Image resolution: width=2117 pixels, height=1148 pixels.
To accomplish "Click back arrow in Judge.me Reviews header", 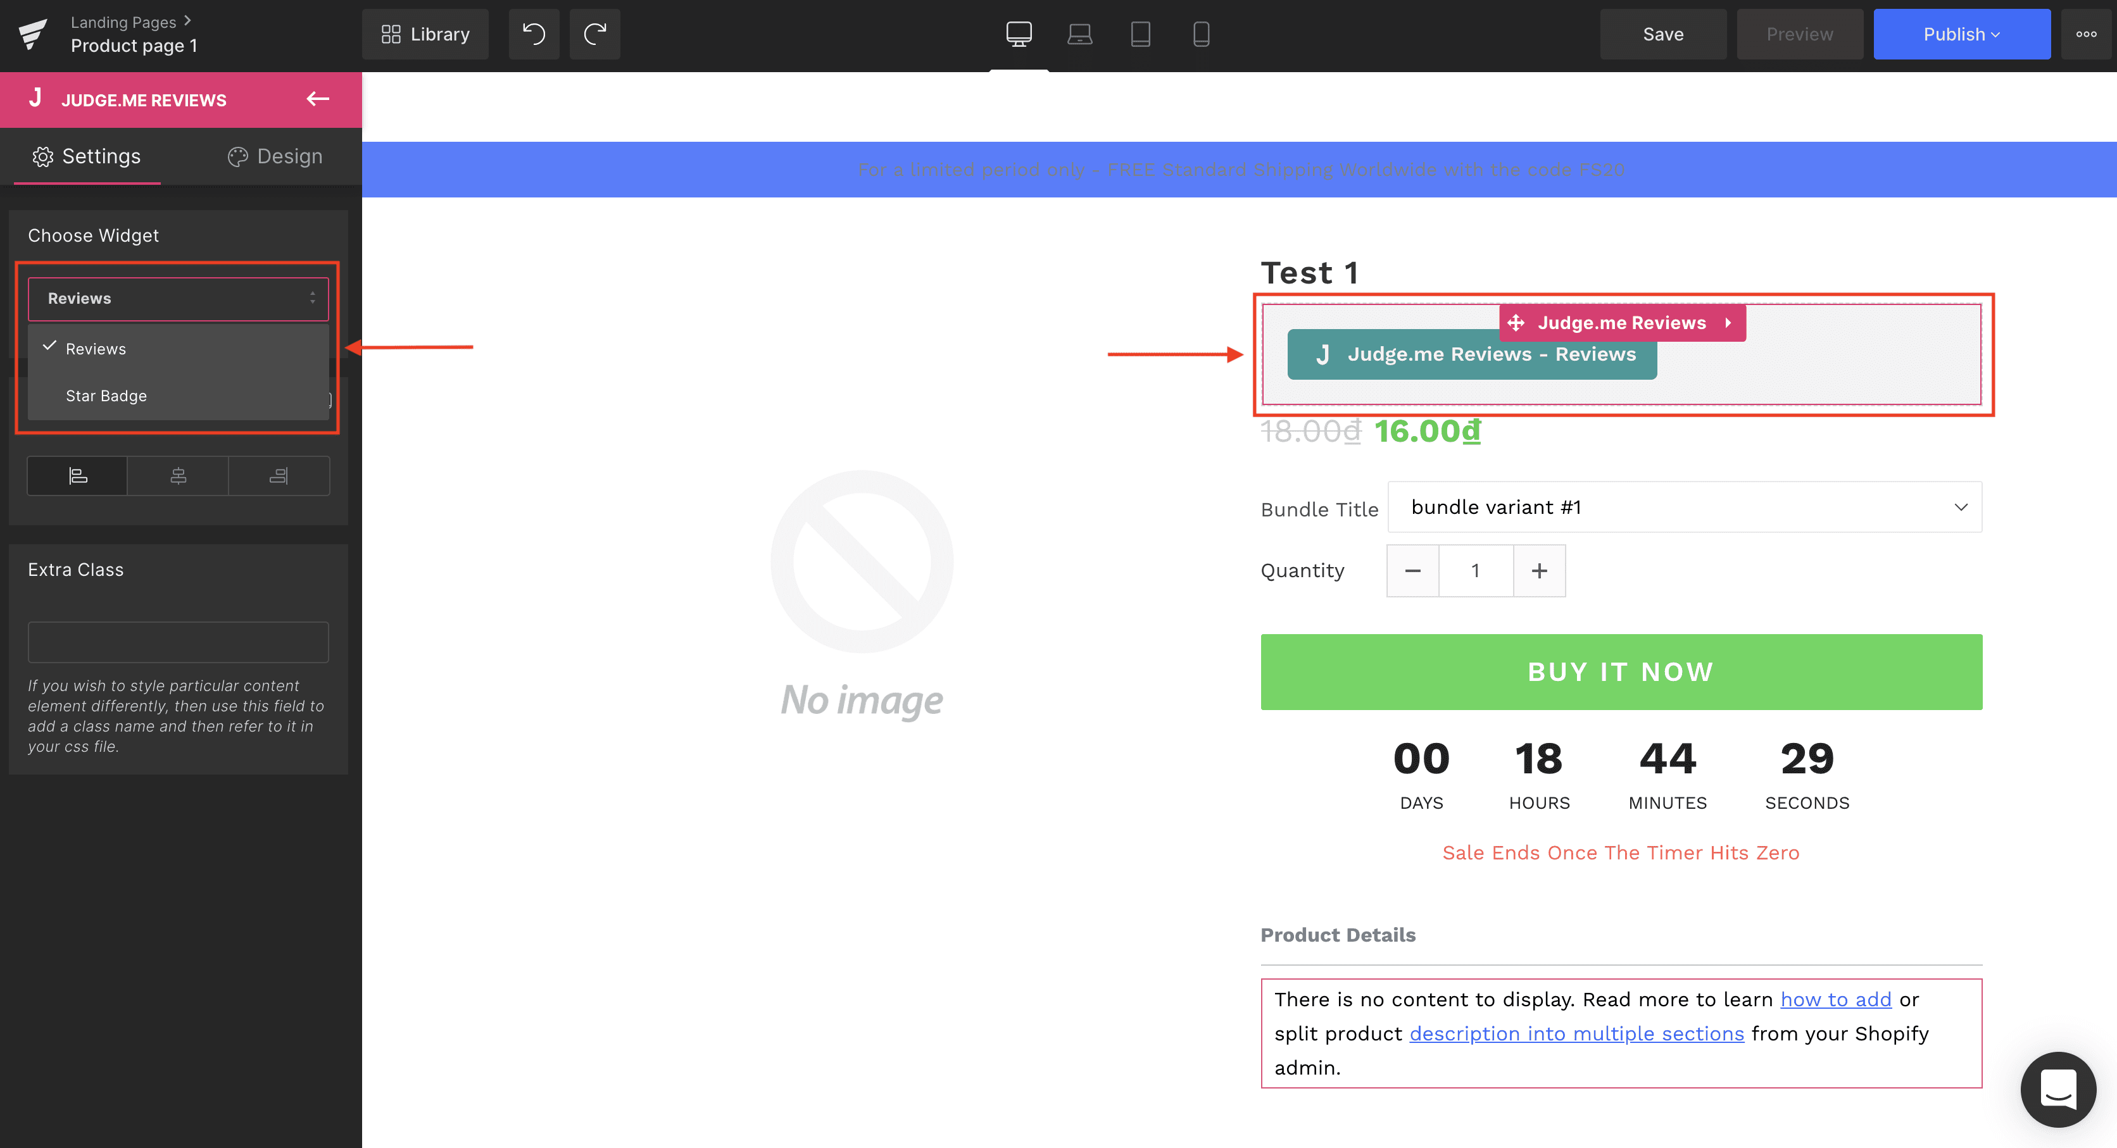I will pos(317,99).
